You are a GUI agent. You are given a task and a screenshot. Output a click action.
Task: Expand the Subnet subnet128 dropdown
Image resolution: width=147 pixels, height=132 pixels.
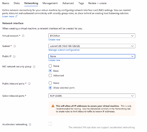(x=92, y=46)
